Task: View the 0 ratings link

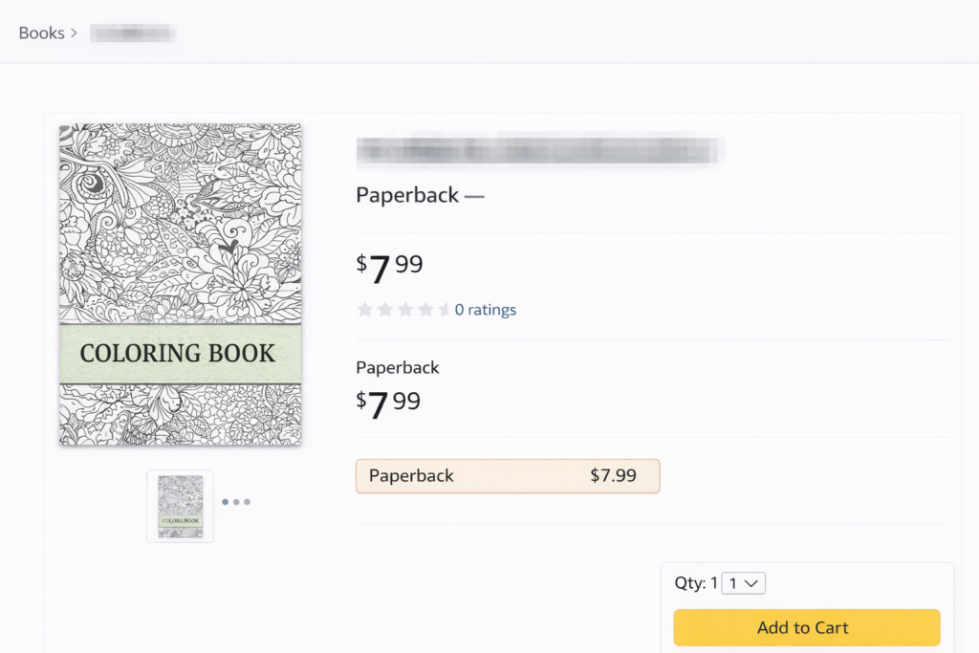Action: [485, 310]
